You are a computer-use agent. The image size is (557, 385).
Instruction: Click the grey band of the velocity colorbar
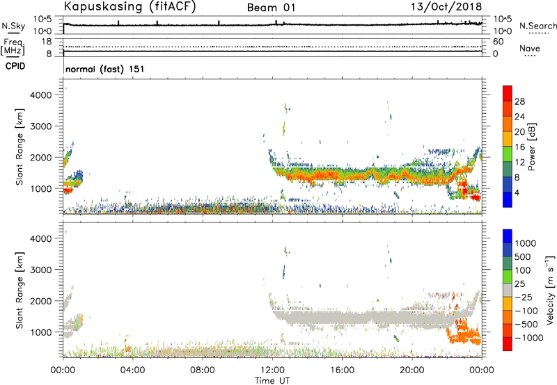click(508, 290)
